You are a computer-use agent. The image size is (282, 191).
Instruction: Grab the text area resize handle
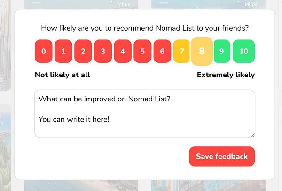(x=252, y=135)
